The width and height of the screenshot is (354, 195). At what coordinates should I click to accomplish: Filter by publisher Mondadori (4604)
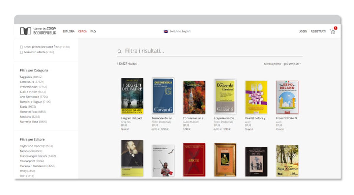point(32,151)
